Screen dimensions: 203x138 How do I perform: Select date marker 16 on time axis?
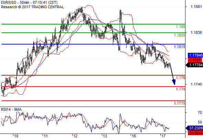tap(134, 136)
